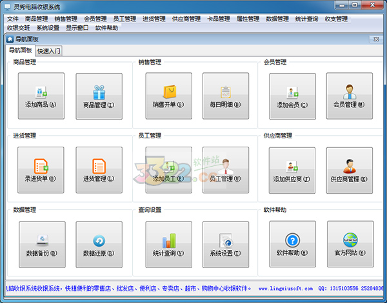Image resolution: width=387 pixels, height=303 pixels.
Task: Open 员工管理 button
Action: pyautogui.click(x=226, y=170)
